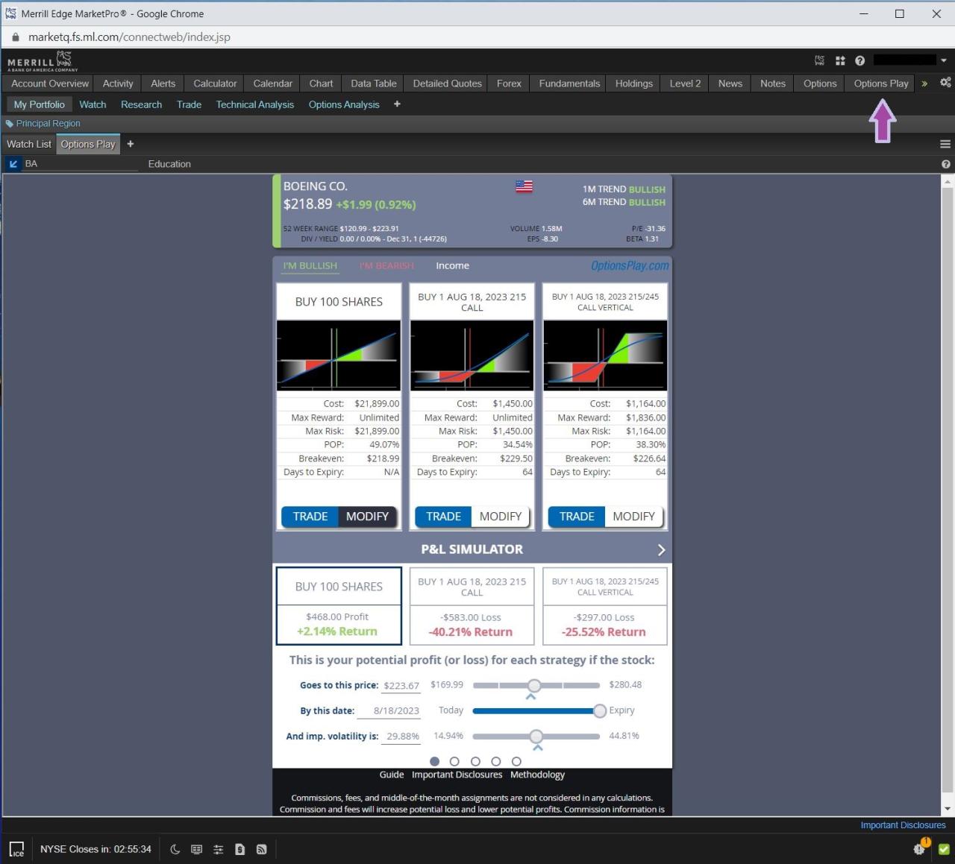Click the sliders preferences icon in status bar
The image size is (955, 864).
[x=217, y=849]
